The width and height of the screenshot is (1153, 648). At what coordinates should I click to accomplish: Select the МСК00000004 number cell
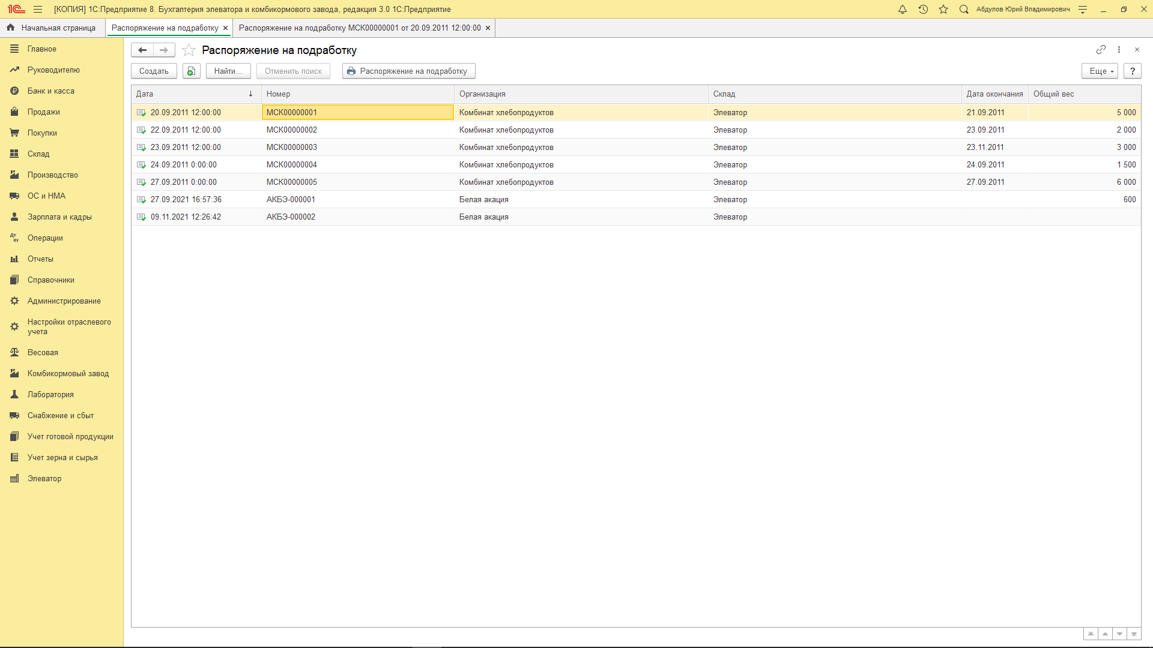coord(358,165)
